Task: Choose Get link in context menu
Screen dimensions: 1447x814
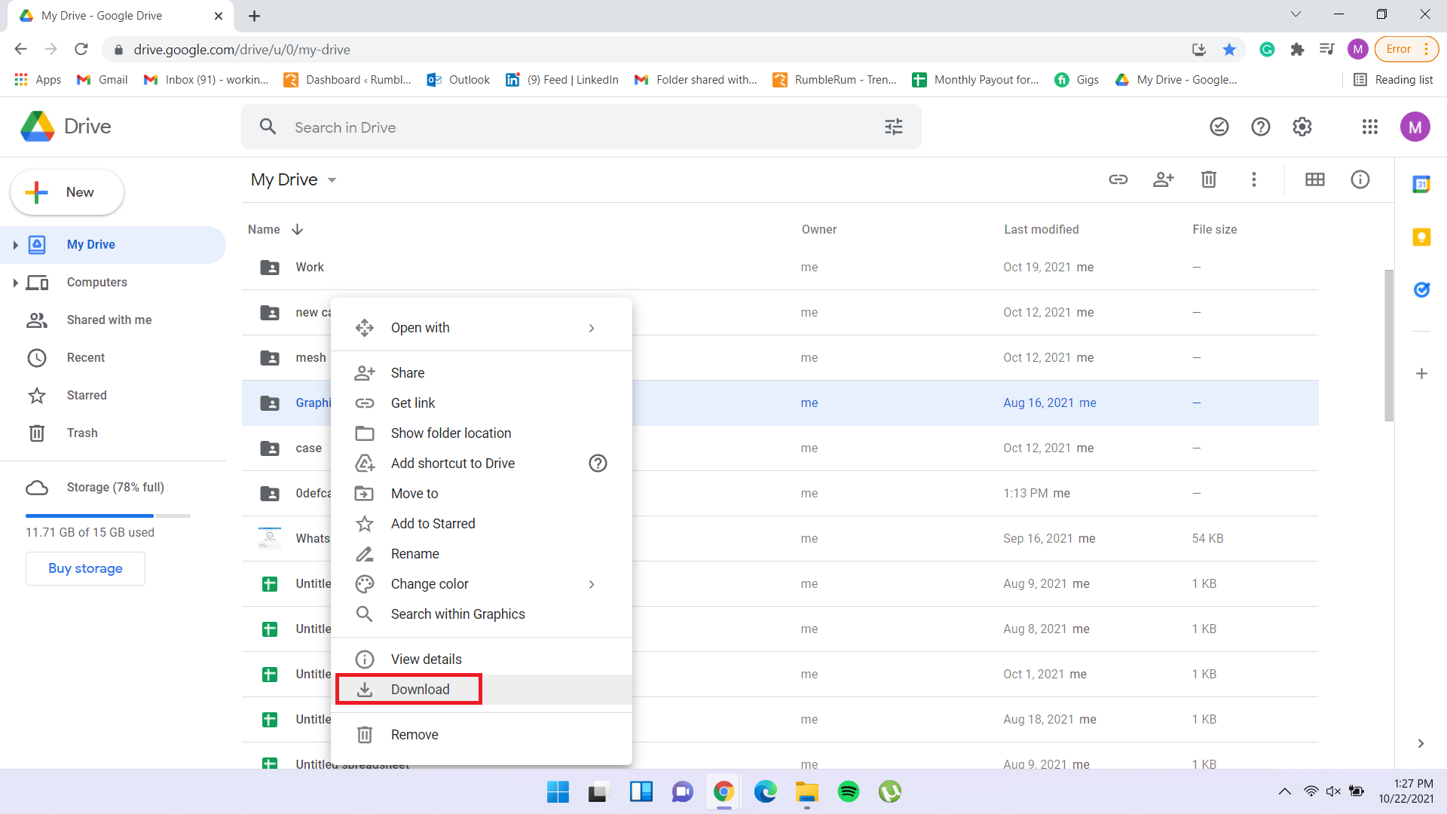Action: pyautogui.click(x=482, y=403)
